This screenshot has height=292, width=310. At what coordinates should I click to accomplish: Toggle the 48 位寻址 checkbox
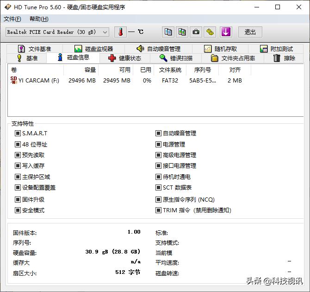(18, 145)
